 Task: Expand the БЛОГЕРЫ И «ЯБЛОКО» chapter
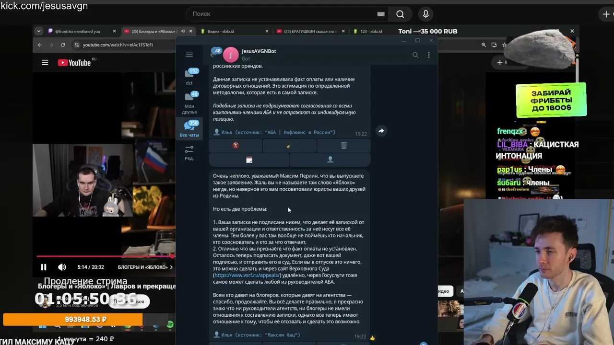click(x=145, y=267)
